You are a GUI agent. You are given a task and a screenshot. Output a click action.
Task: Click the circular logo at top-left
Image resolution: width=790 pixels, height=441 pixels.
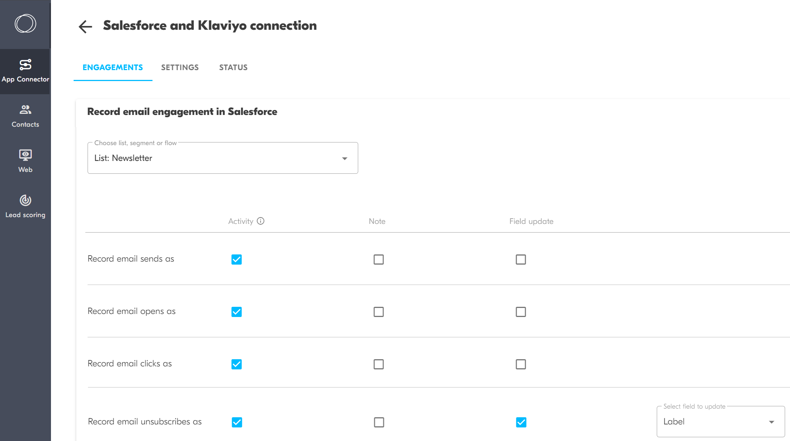25,24
